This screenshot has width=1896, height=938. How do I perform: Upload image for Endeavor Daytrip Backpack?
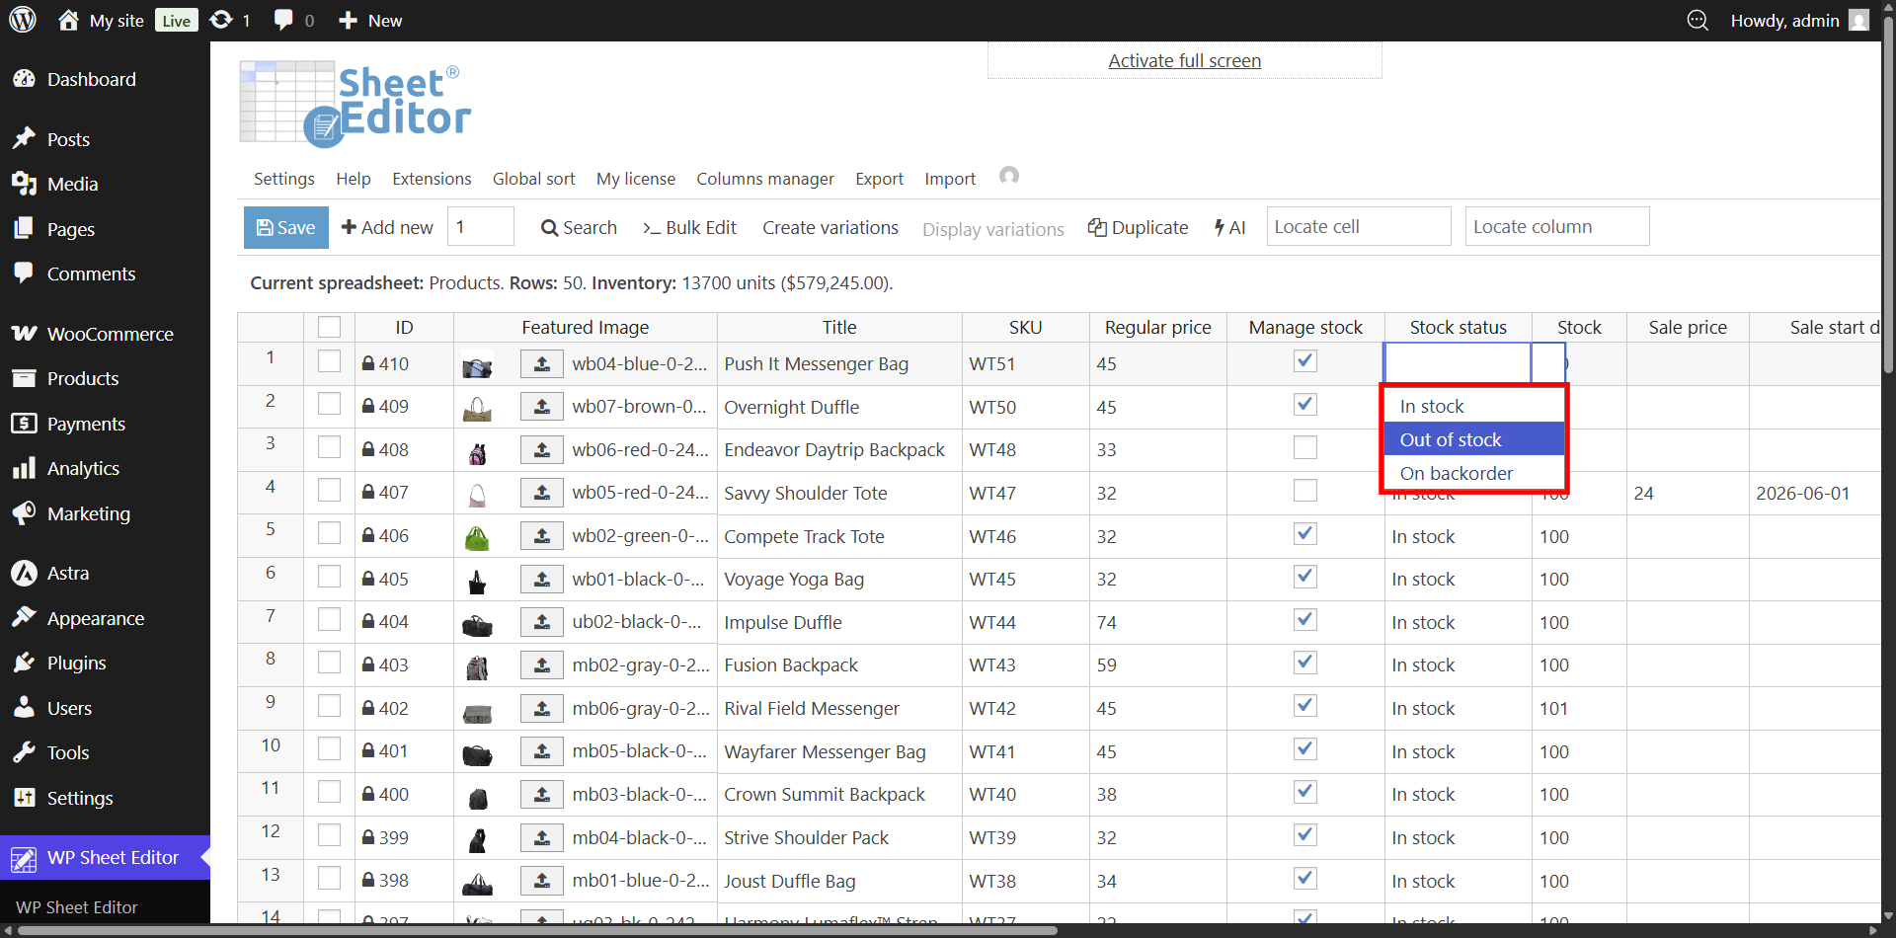coord(542,449)
